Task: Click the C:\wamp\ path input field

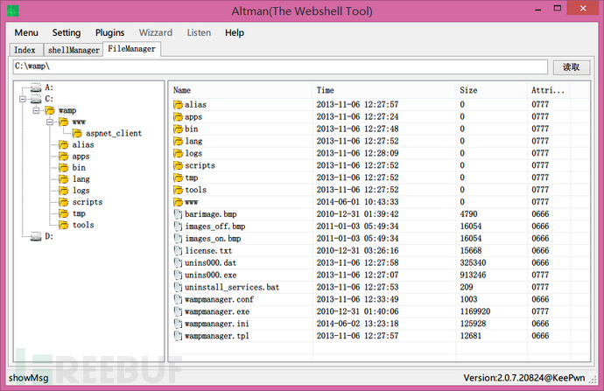Action: (280, 66)
